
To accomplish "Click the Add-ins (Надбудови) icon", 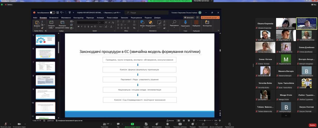I will 196,23.
